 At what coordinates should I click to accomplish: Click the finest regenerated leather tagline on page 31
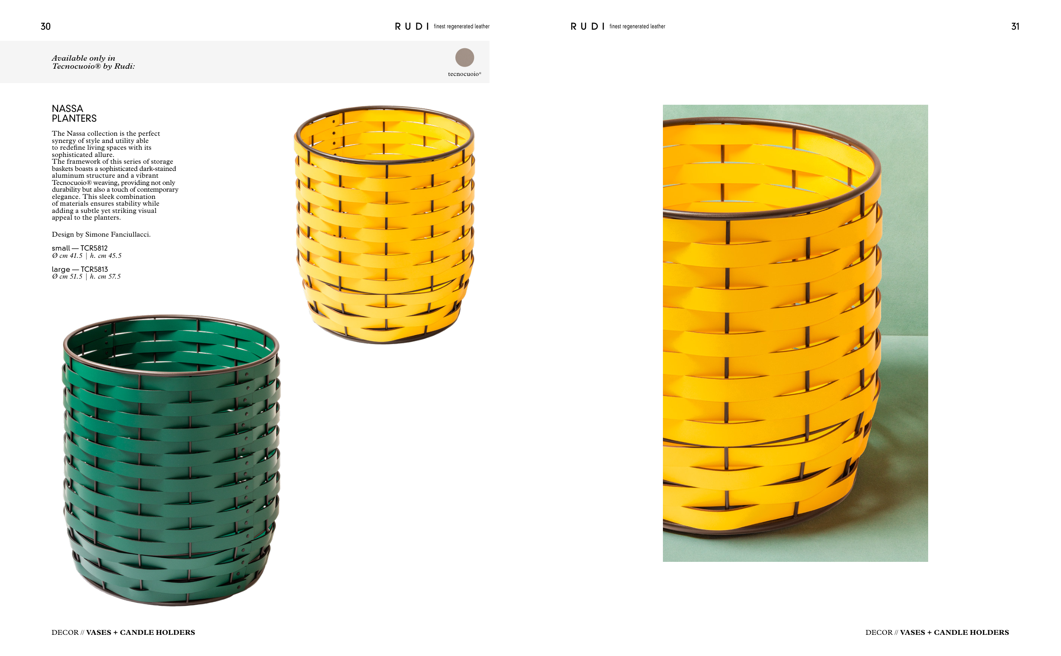637,26
